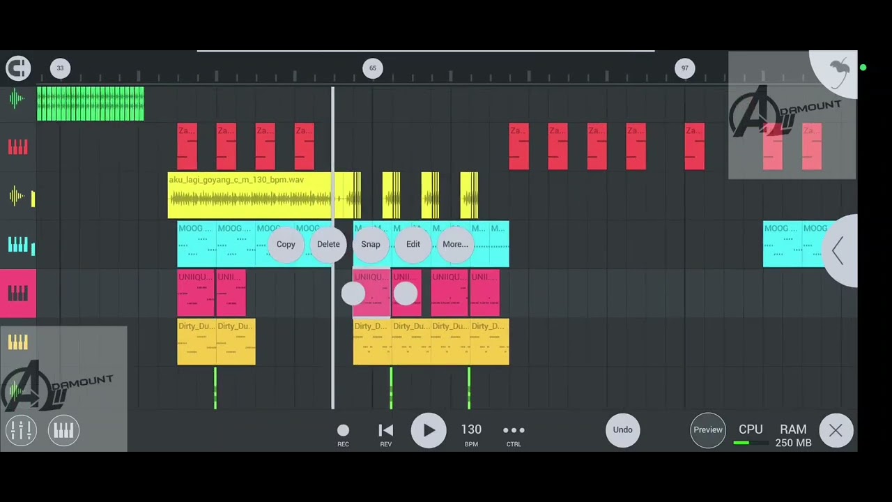The width and height of the screenshot is (892, 502).
Task: Select the green audio clip on first track
Action: click(91, 103)
